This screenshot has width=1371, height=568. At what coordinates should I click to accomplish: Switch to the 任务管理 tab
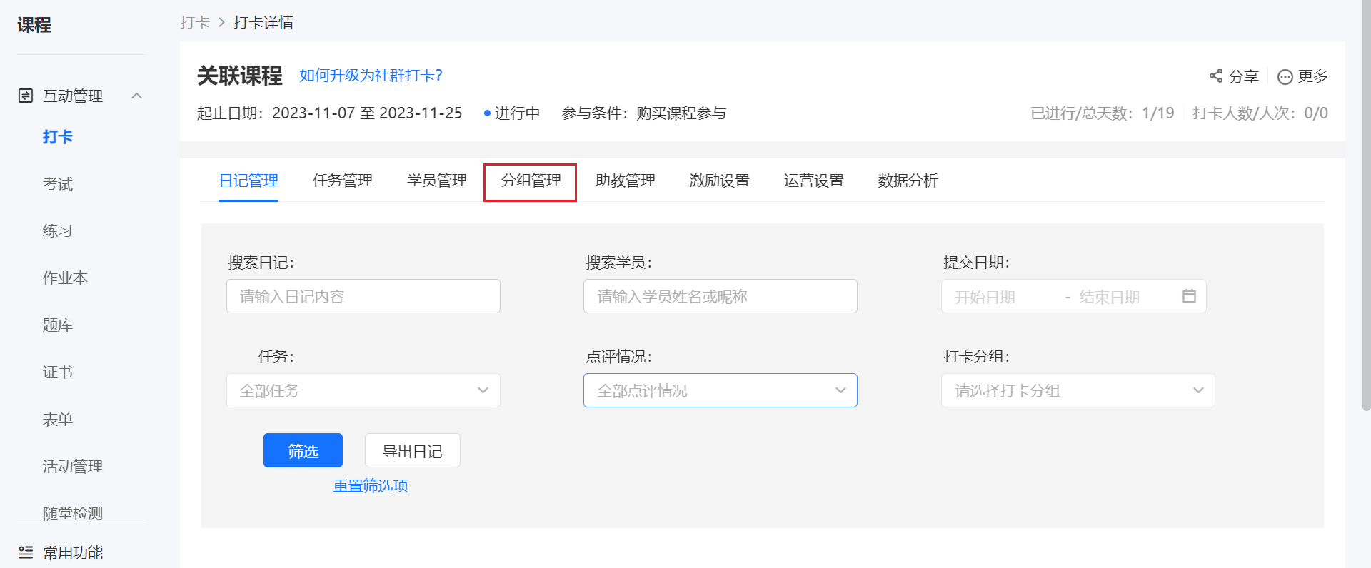tap(343, 181)
